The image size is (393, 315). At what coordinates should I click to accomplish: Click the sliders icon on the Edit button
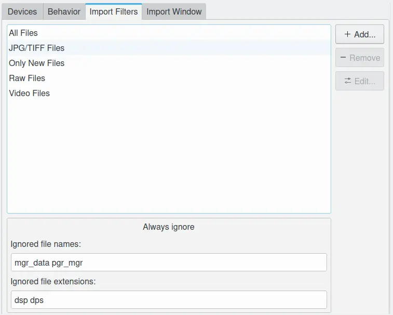pos(348,81)
